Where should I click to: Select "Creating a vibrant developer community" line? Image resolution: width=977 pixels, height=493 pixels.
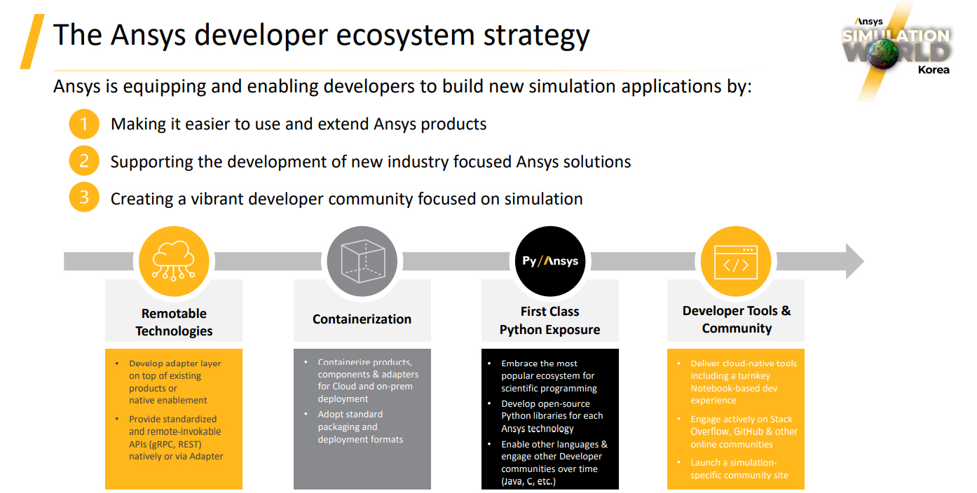click(347, 199)
